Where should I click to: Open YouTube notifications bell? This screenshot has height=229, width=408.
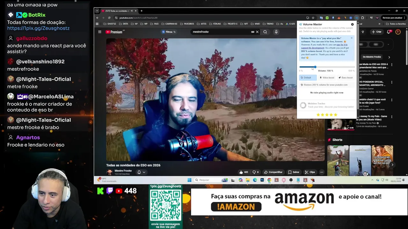(389, 32)
